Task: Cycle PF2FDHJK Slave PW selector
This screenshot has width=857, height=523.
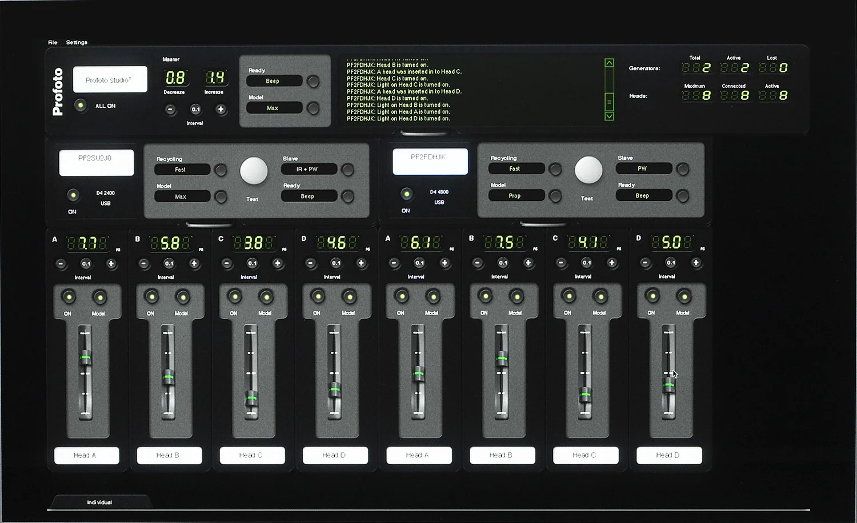Action: (682, 168)
